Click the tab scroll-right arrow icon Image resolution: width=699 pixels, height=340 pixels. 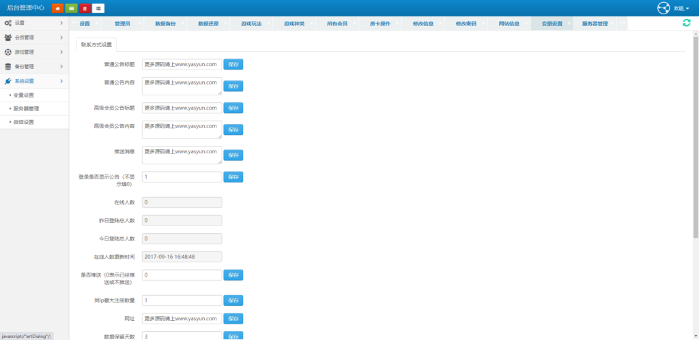coord(622,23)
